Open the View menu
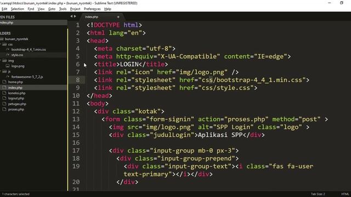 pyautogui.click(x=41, y=9)
